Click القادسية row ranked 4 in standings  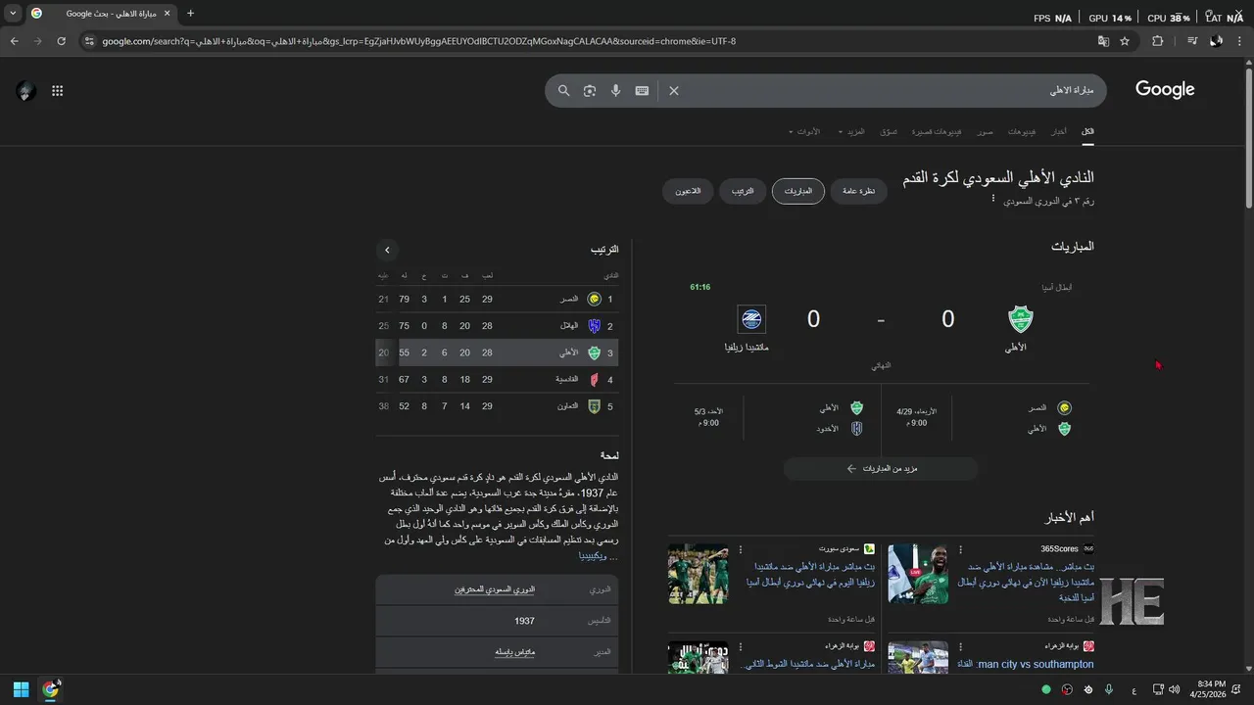(498, 379)
